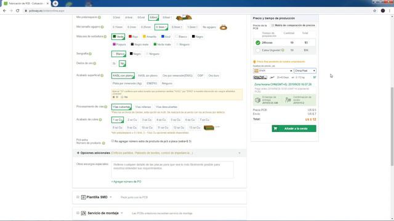Open help icon next to Extra Urgente

tap(283, 50)
